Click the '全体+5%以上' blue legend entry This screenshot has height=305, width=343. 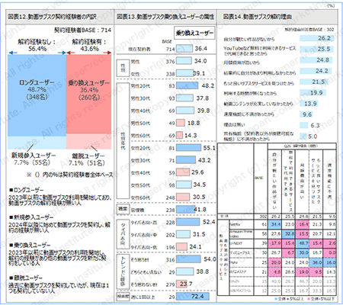coord(289,299)
